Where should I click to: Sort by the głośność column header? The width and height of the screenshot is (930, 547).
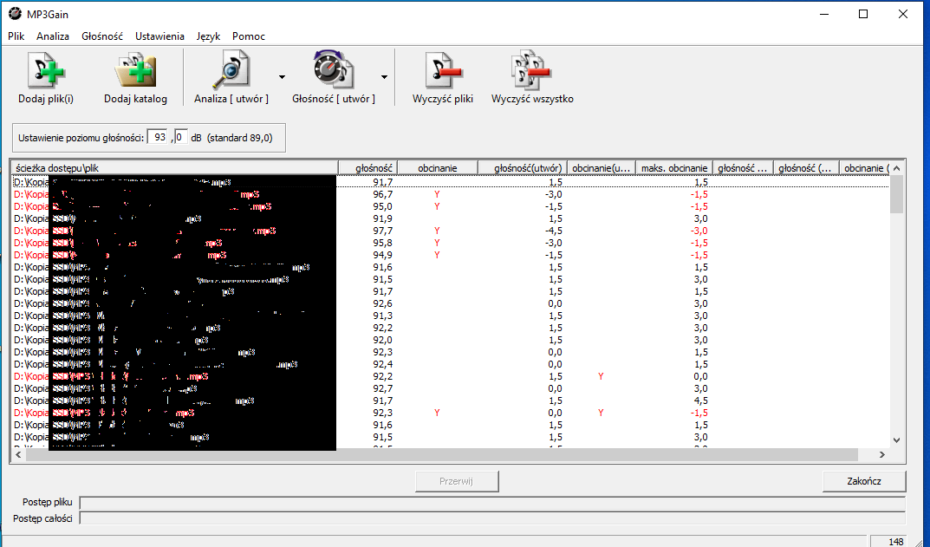coord(367,168)
